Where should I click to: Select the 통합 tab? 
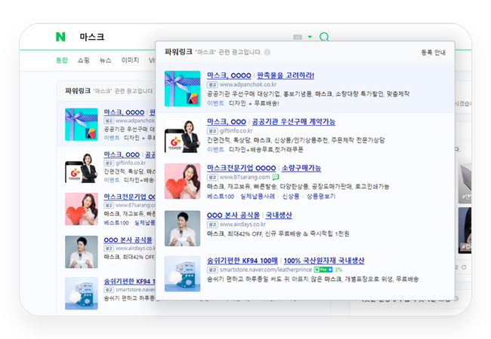pos(62,60)
